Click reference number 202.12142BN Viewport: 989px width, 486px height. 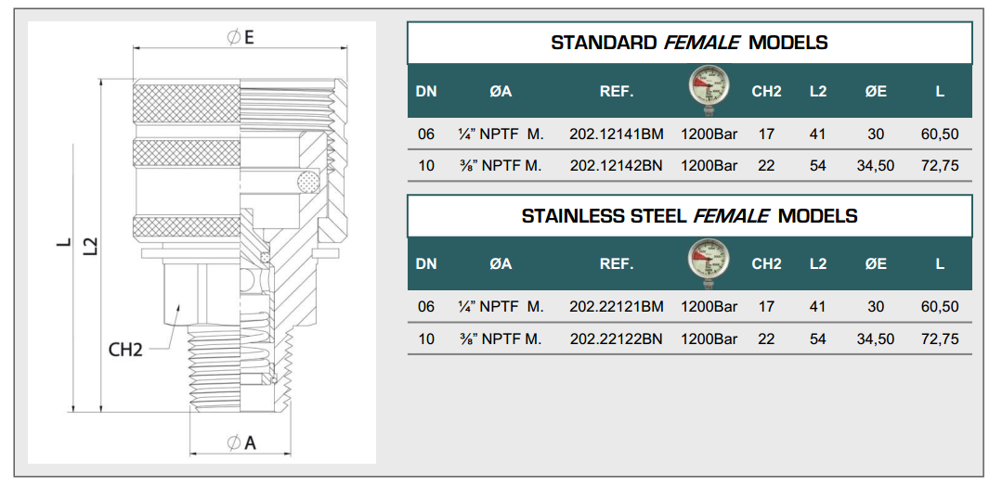616,166
